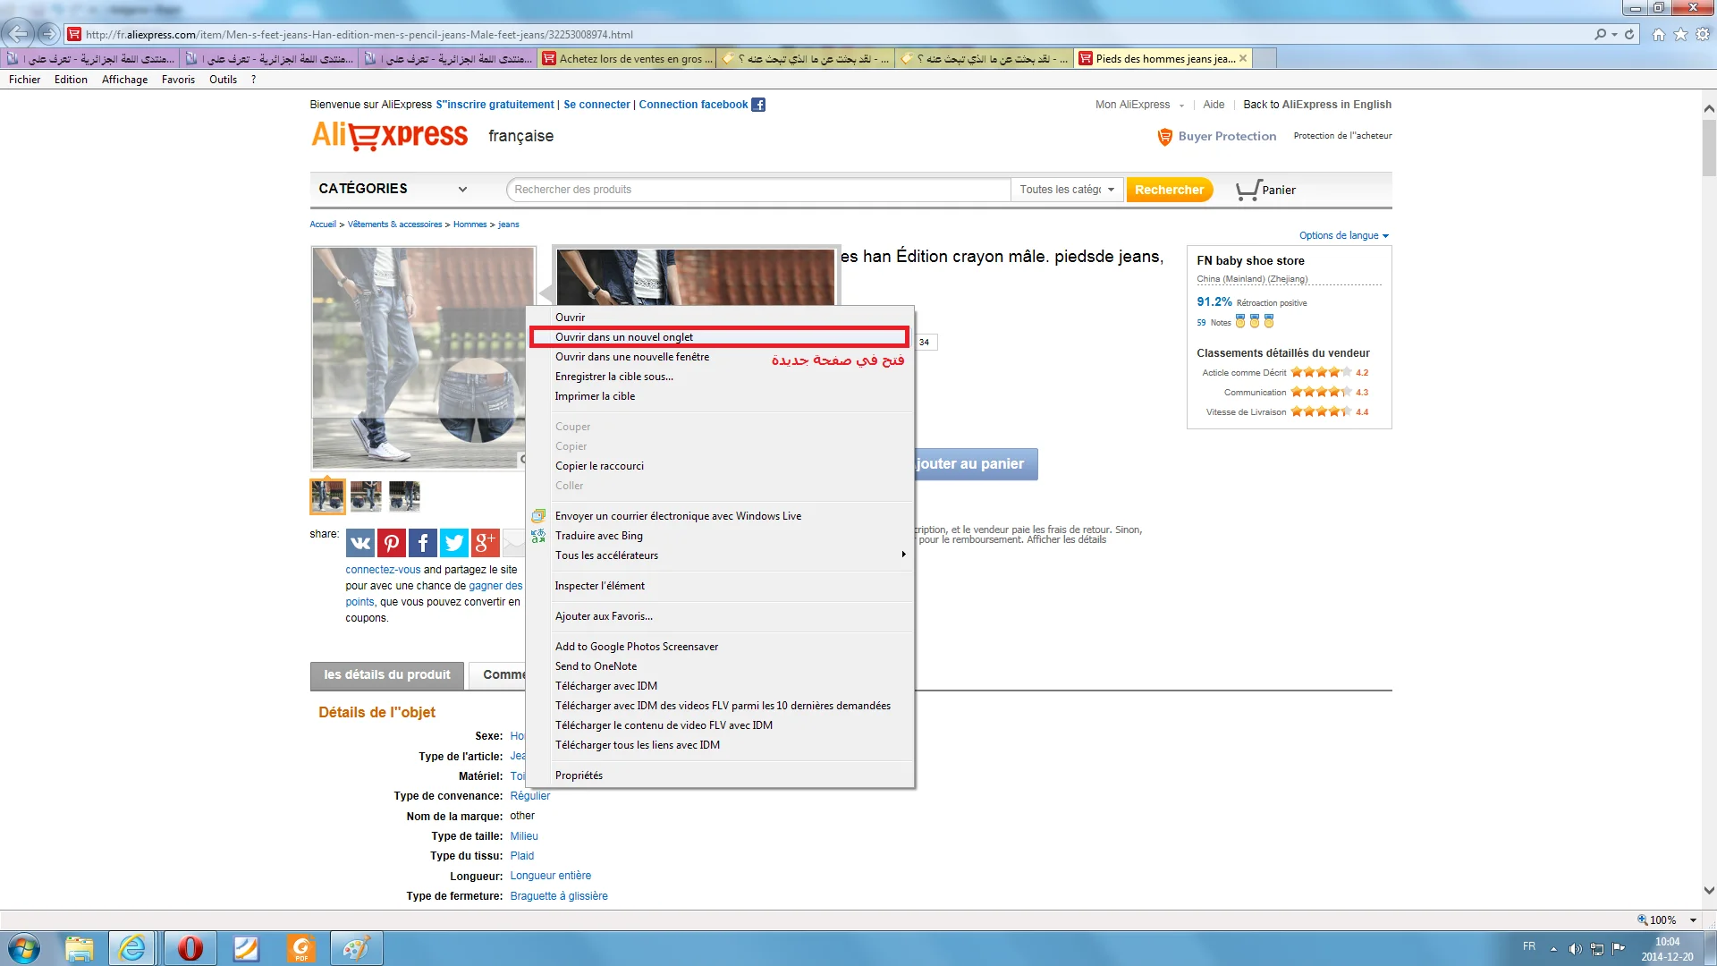
Task: Share on Facebook icon
Action: click(423, 542)
